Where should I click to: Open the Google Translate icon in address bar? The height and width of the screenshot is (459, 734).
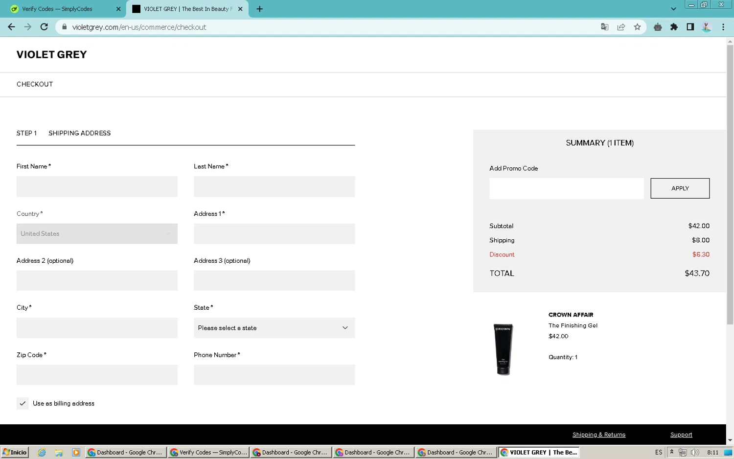[x=605, y=27]
